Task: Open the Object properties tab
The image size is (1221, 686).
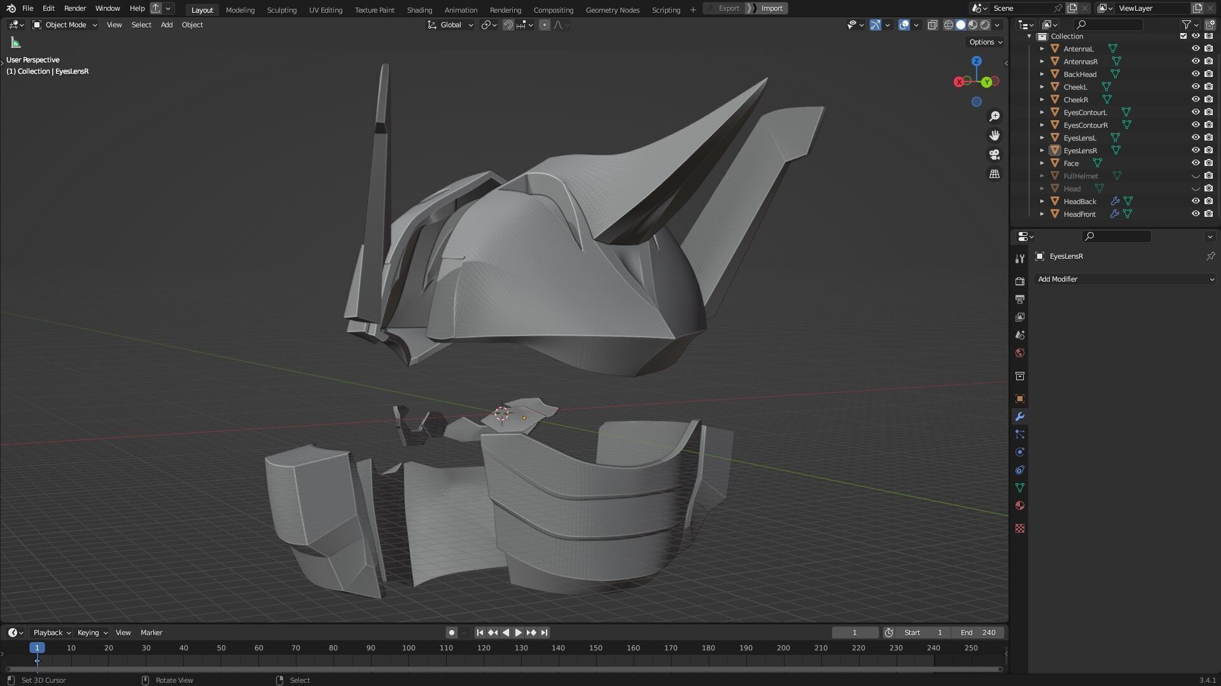Action: point(1019,399)
